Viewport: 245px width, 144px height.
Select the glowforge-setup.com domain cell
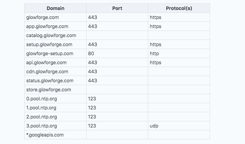tap(50, 54)
